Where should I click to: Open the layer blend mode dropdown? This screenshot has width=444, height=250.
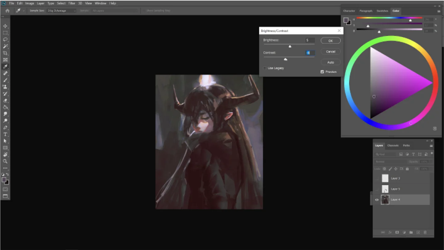click(x=390, y=162)
